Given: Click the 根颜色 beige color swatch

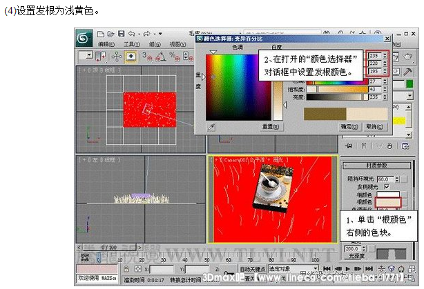Looking at the screenshot, I should click(388, 202).
